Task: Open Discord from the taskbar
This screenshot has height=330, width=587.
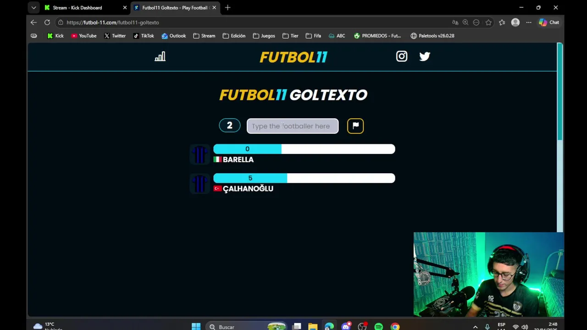Action: tap(346, 326)
